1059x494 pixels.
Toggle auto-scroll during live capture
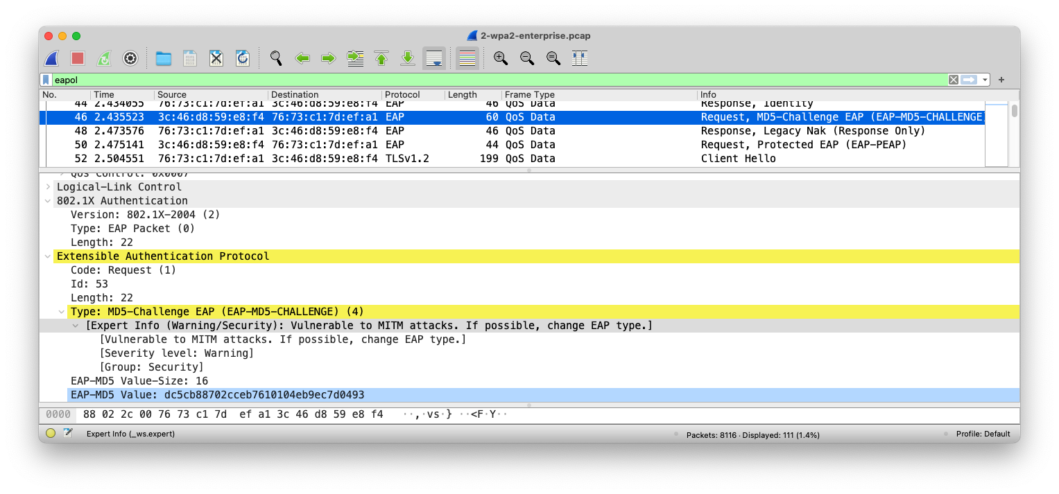pyautogui.click(x=434, y=58)
